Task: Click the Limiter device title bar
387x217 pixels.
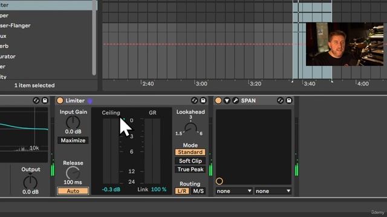Action: coord(132,101)
